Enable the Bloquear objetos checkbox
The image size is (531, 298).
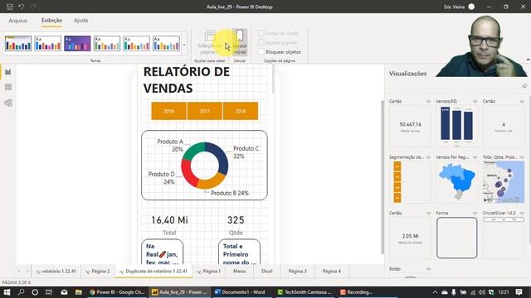[x=261, y=51]
